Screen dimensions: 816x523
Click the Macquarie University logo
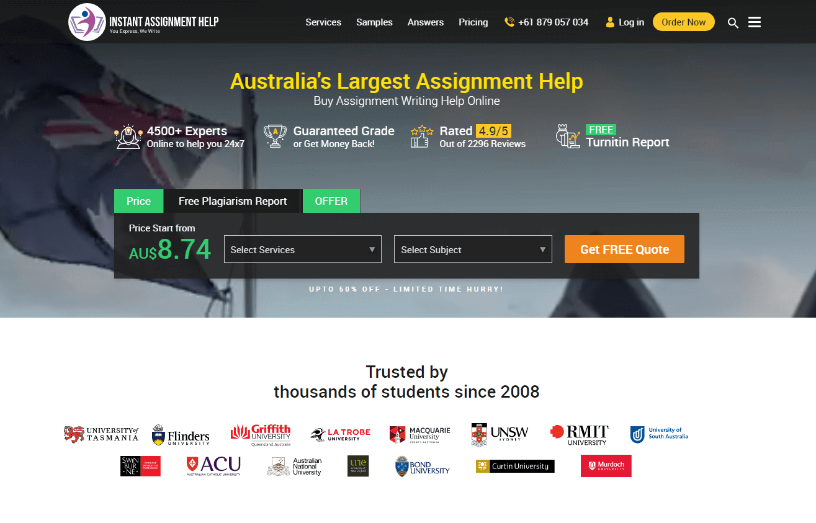point(419,434)
